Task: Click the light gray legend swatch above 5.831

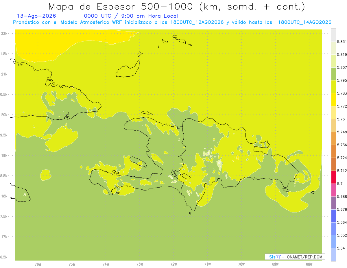Action: coord(333,35)
